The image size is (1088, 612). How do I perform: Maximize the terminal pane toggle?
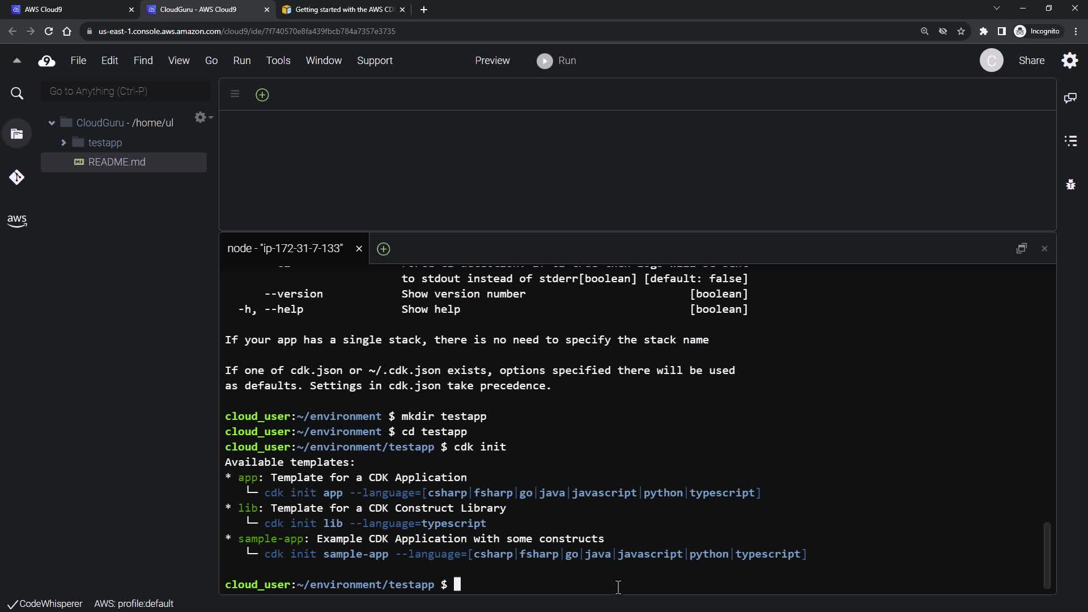coord(1021,248)
